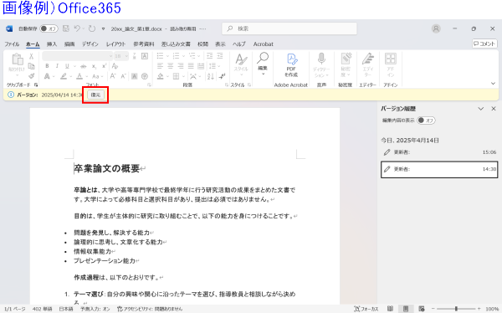Click the 検索 search box
This screenshot has height=313, width=502.
[289, 28]
